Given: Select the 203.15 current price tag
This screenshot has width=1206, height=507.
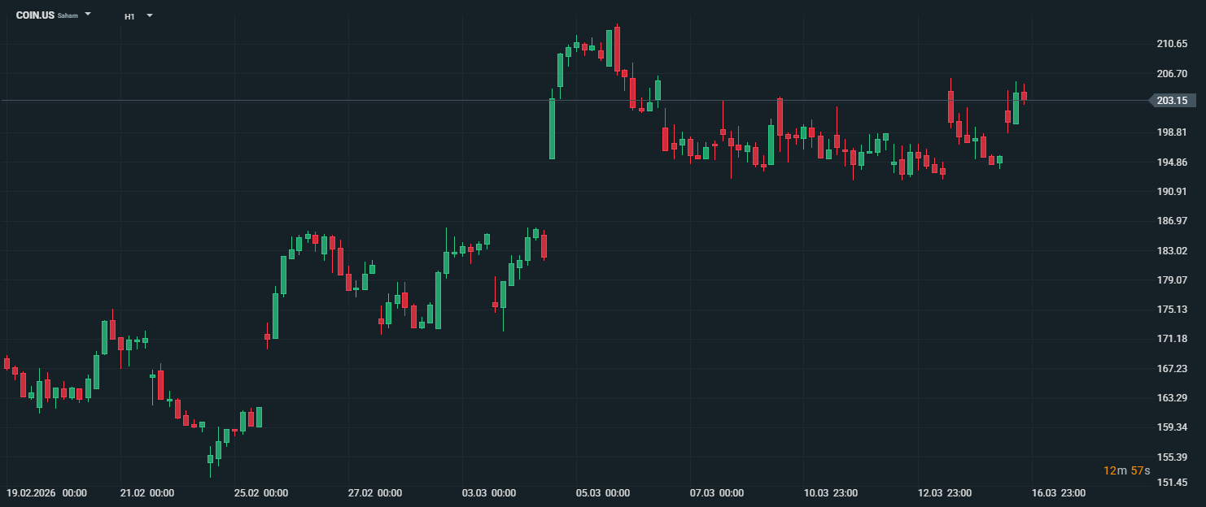Looking at the screenshot, I should coord(1171,101).
